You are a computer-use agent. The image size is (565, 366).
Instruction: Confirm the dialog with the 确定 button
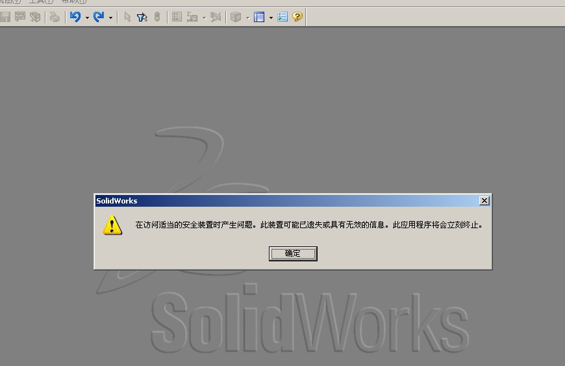click(x=293, y=254)
